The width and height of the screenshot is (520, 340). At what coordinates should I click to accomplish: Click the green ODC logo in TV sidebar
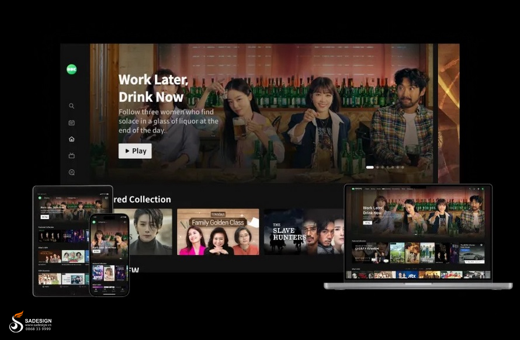72,69
